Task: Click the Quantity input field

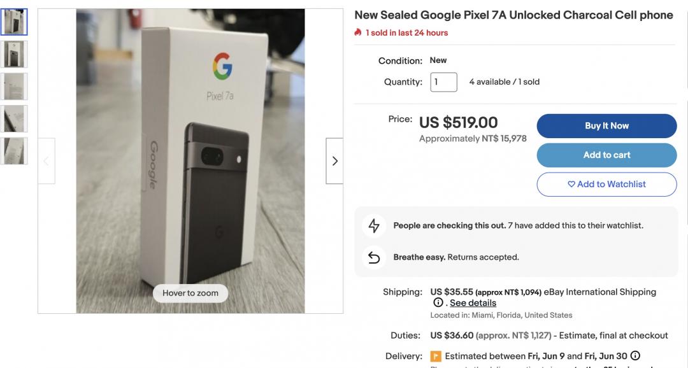Action: coord(443,82)
